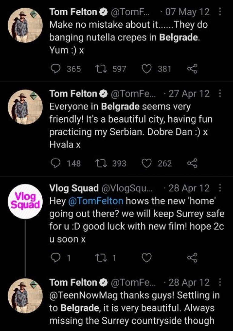
Task: Share the Vlog Squad tweet
Action: [x=192, y=258]
